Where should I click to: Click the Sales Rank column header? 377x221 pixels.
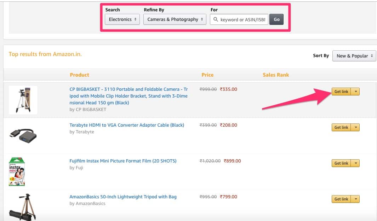[x=276, y=75]
